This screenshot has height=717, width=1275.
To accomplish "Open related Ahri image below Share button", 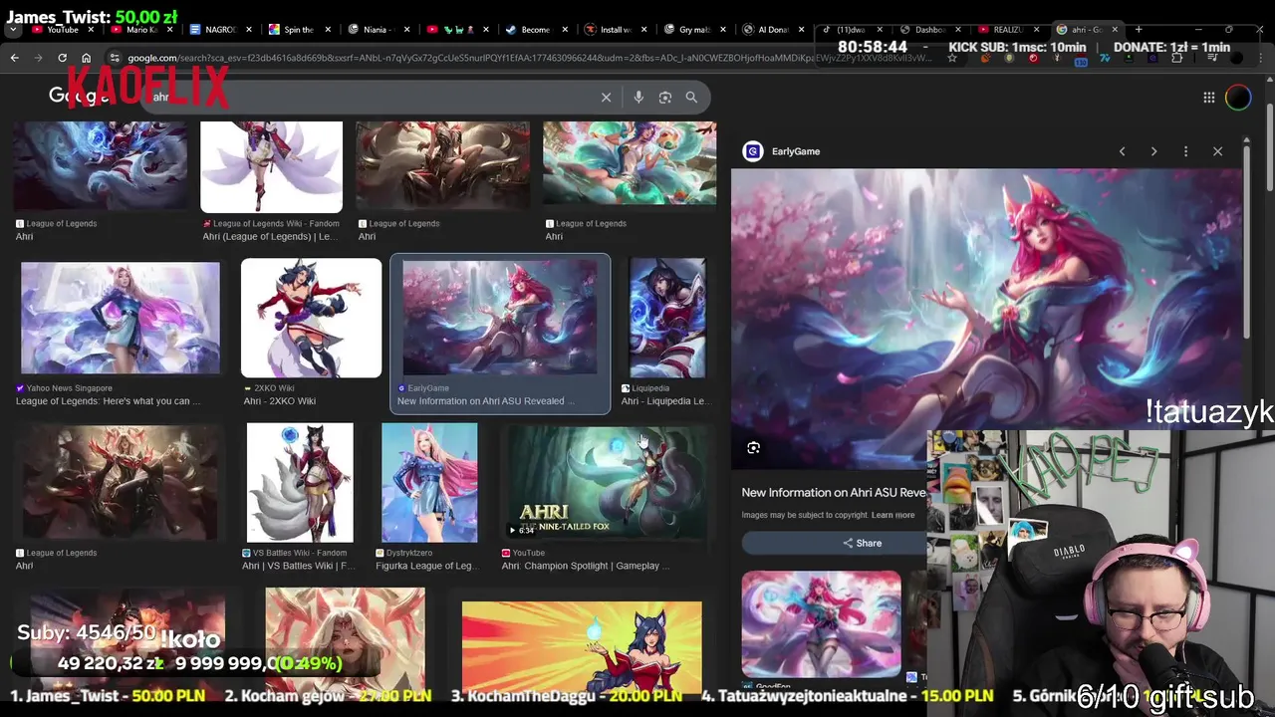I will 821,623.
